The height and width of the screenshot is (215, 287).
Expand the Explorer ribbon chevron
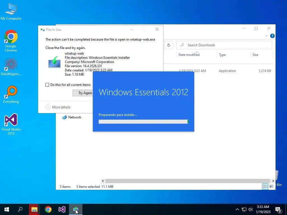coord(266,36)
